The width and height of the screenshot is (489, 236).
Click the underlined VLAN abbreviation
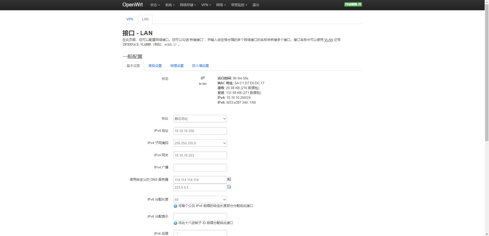(328, 40)
